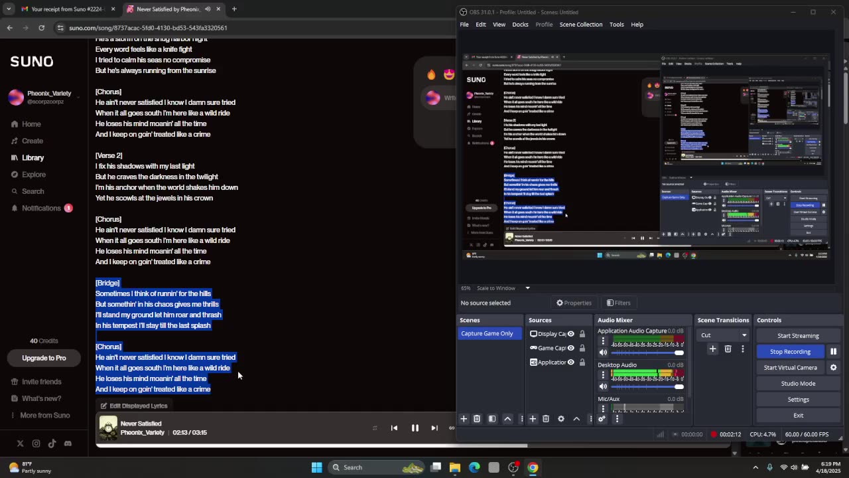Lock the Application Audio source
The height and width of the screenshot is (478, 849).
(582, 362)
